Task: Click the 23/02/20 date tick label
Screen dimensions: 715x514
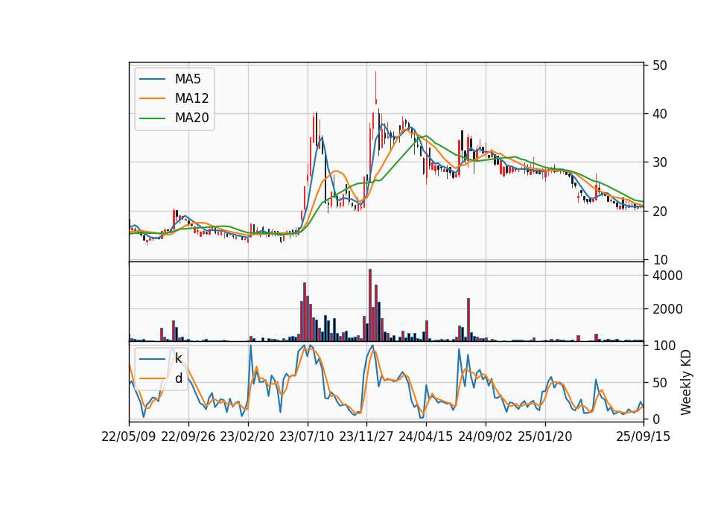Action: (247, 437)
